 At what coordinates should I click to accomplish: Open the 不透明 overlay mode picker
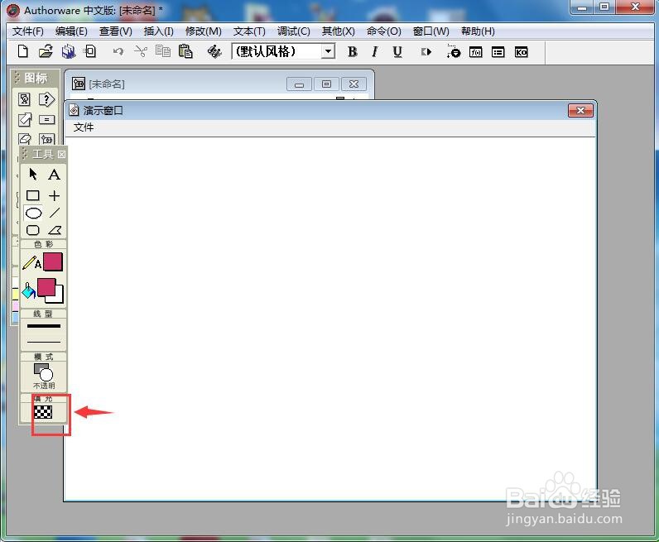(x=44, y=376)
